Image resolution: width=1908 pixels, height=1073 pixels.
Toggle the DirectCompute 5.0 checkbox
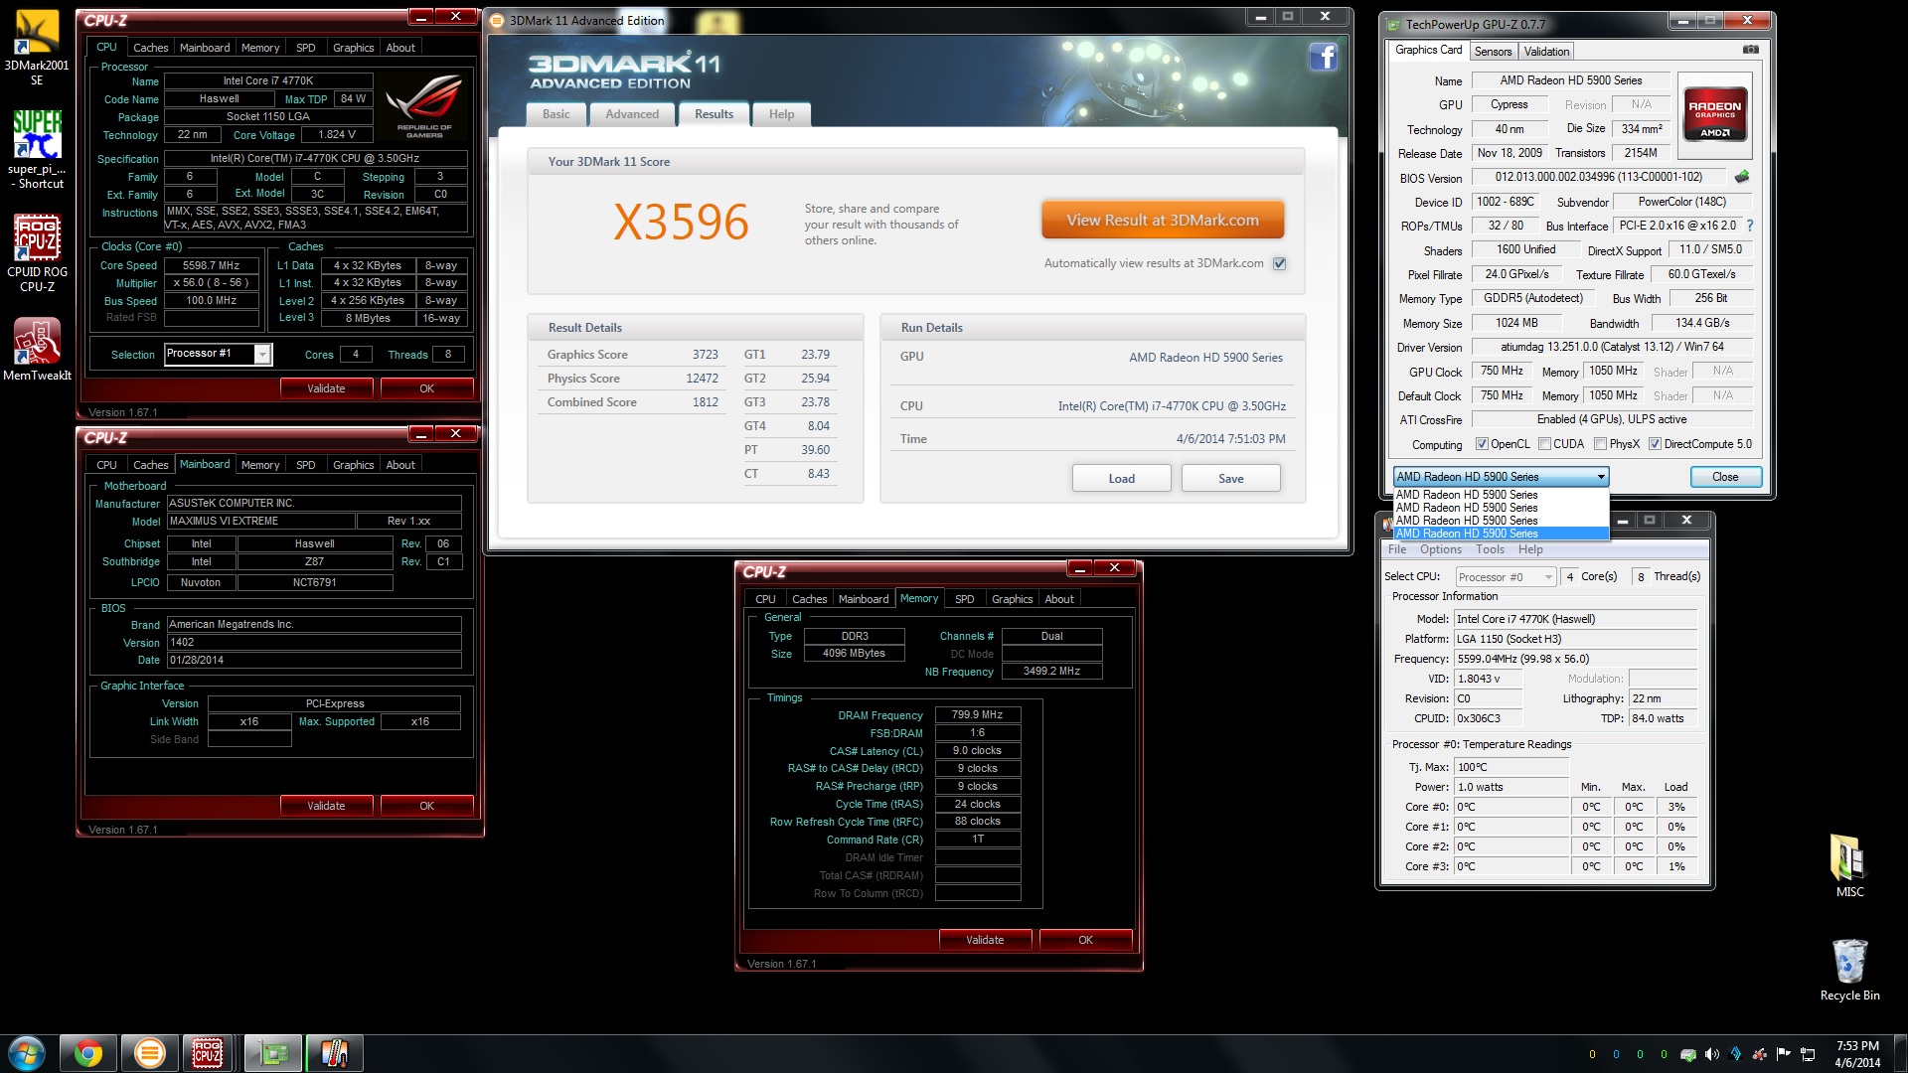[1655, 444]
